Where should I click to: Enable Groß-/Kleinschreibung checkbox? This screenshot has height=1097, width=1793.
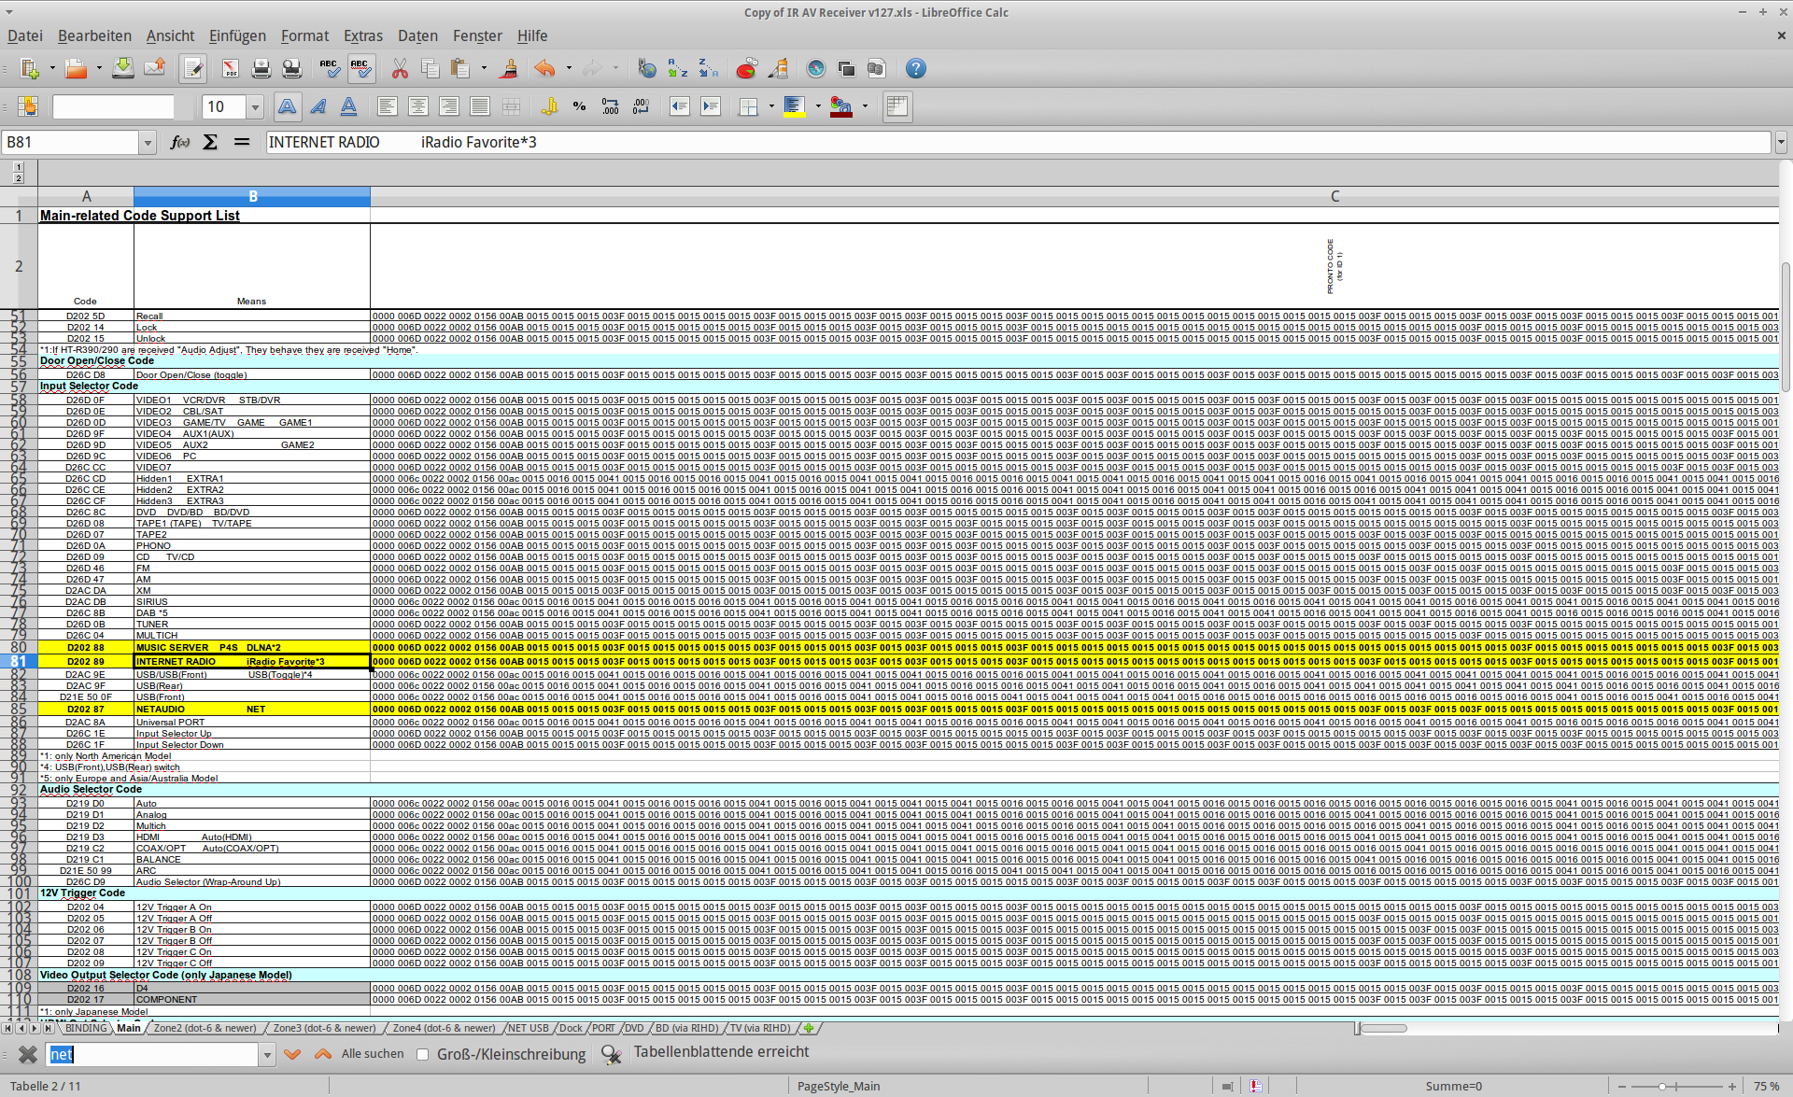click(423, 1054)
